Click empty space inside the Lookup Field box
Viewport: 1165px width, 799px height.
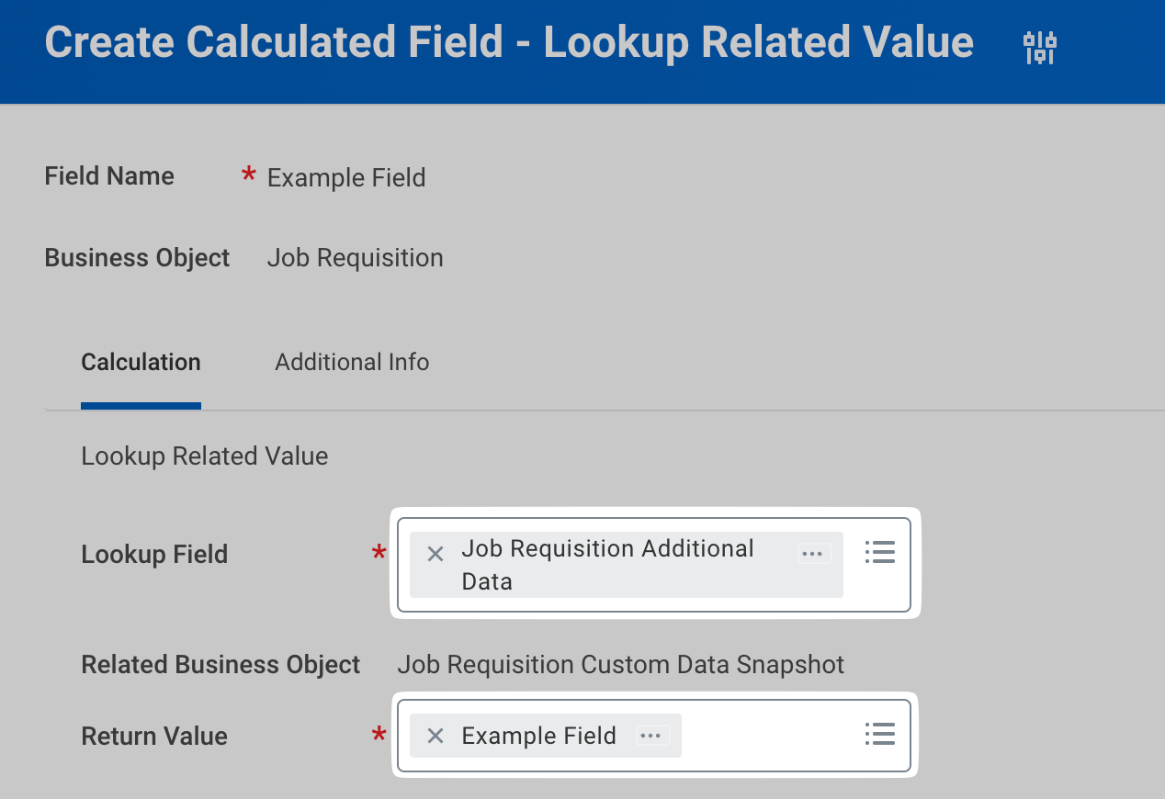coord(853,588)
